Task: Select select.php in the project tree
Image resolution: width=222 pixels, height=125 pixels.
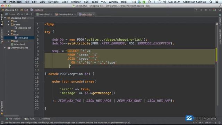Action: 21,38
